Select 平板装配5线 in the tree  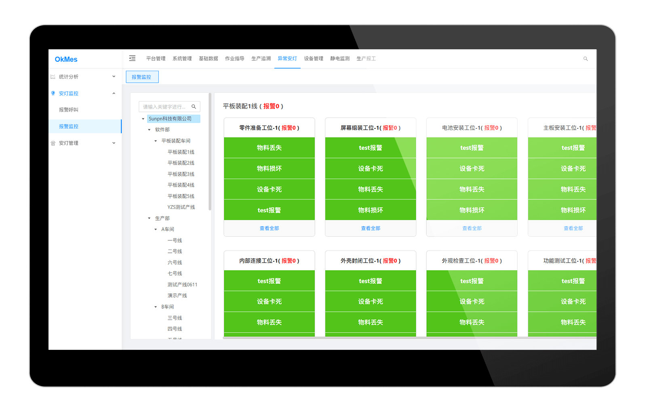[x=181, y=196]
